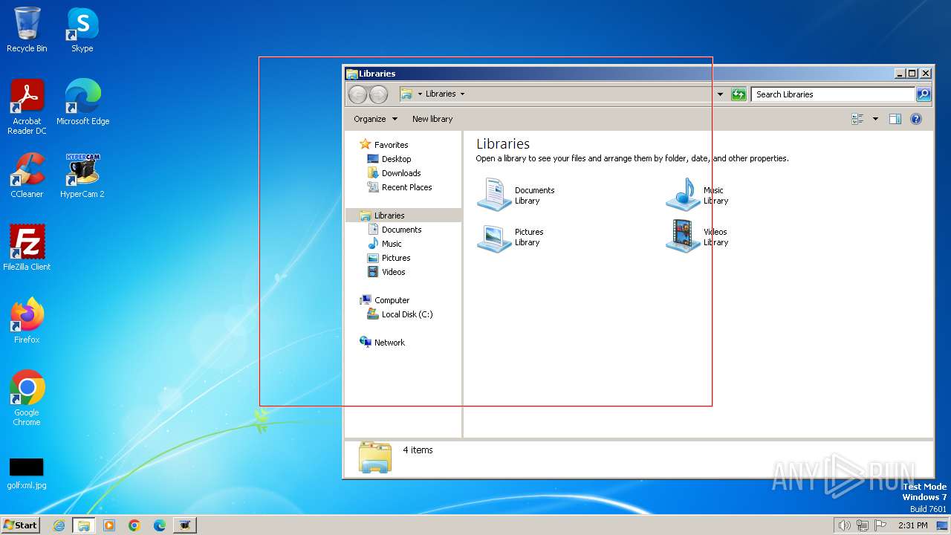Image resolution: width=951 pixels, height=535 pixels.
Task: Open the Start menu
Action: (20, 525)
